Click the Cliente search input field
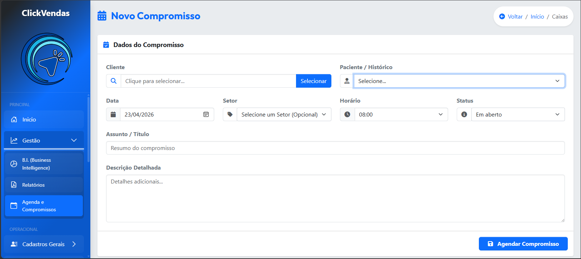This screenshot has width=581, height=259. [x=209, y=81]
